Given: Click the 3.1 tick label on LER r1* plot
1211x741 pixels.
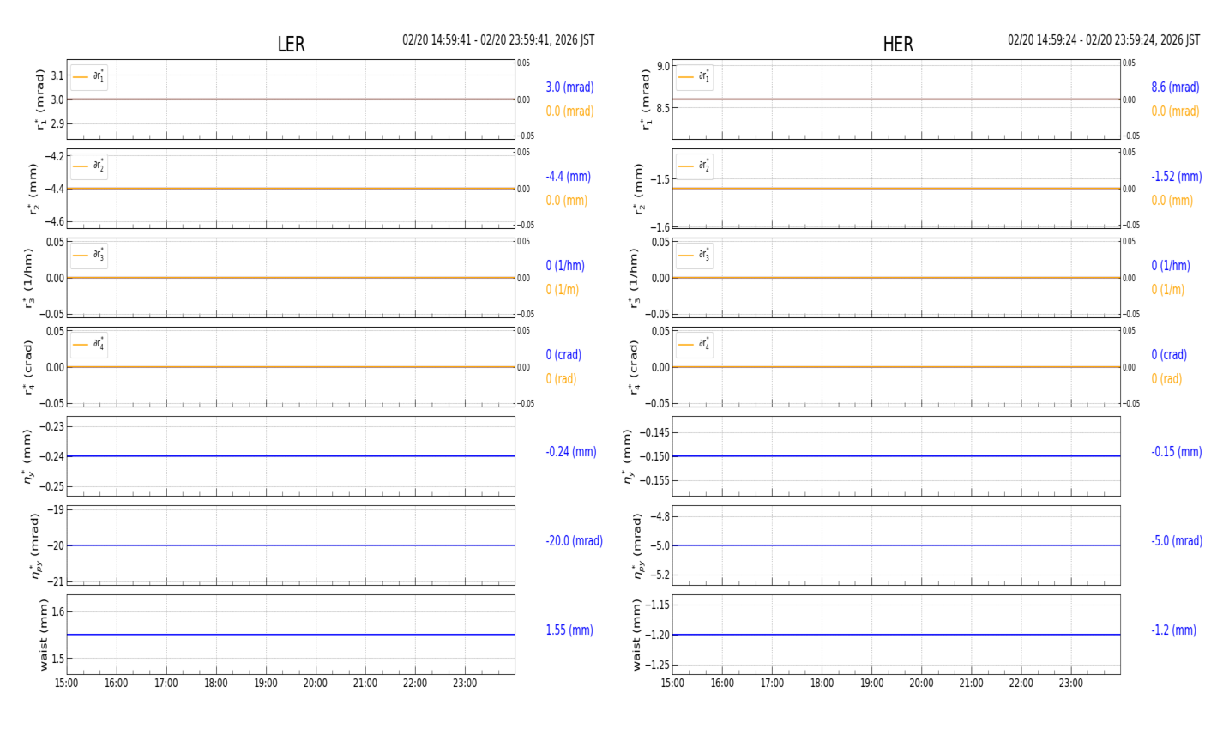Looking at the screenshot, I should click(57, 75).
